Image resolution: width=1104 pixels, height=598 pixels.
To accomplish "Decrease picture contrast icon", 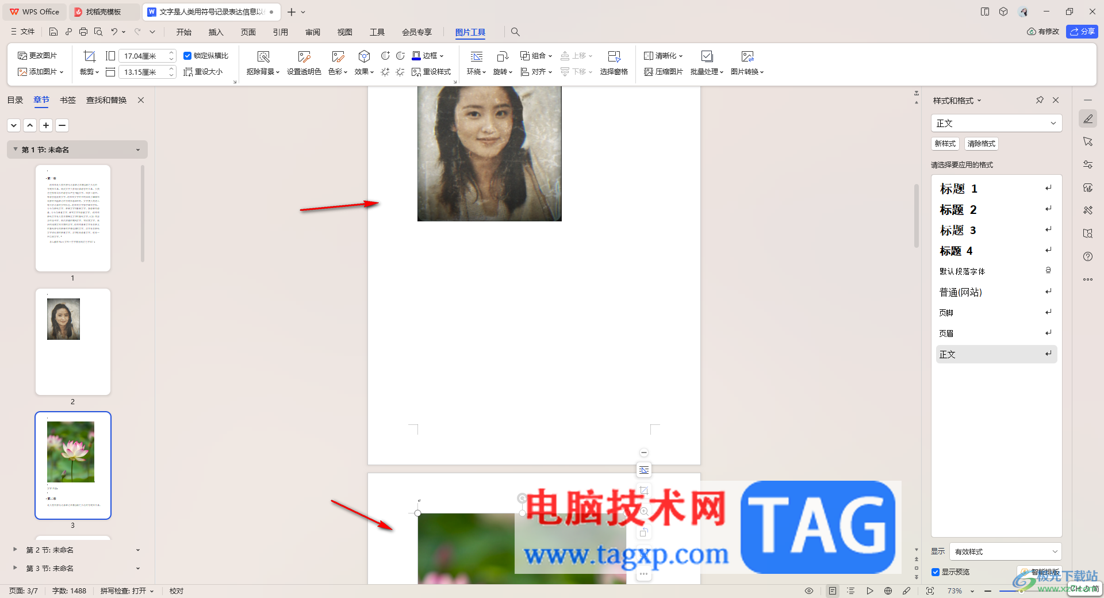I will tap(400, 55).
